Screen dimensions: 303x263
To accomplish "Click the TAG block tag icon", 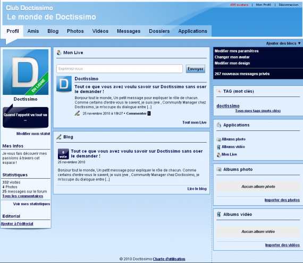I will click(x=219, y=91).
